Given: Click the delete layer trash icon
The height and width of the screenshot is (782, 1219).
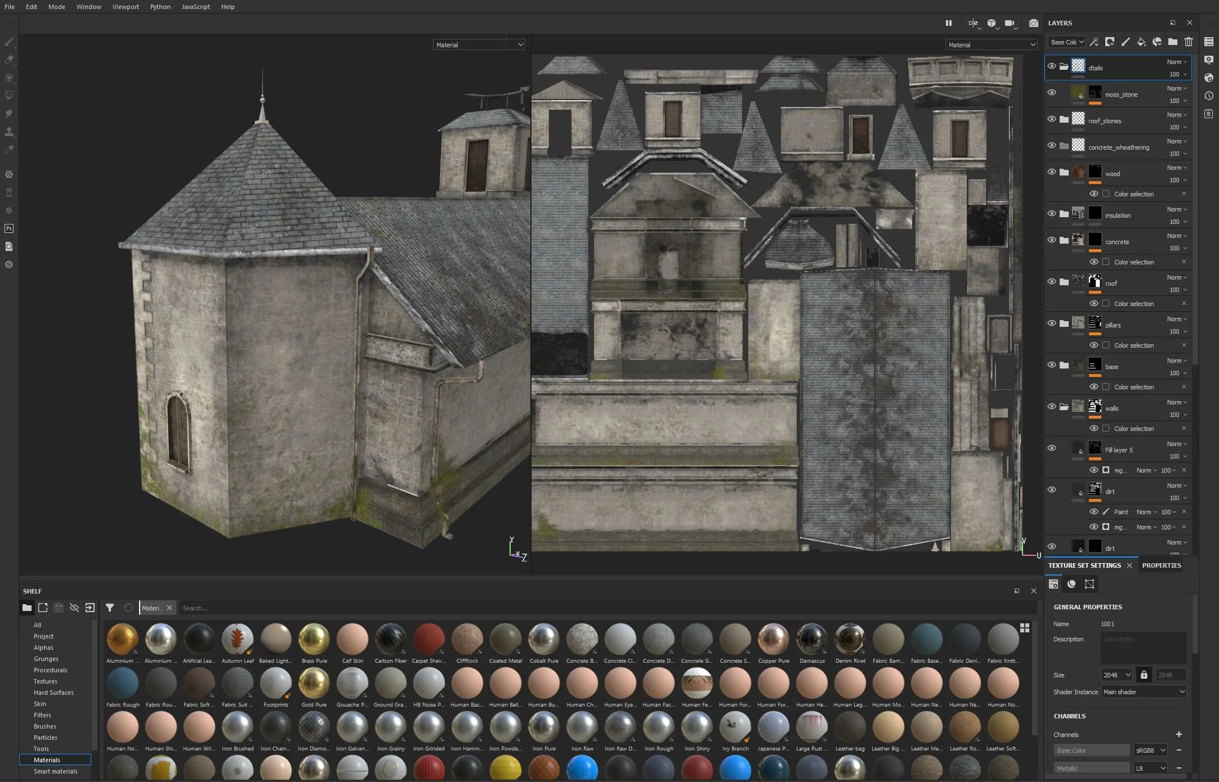Looking at the screenshot, I should [x=1188, y=42].
